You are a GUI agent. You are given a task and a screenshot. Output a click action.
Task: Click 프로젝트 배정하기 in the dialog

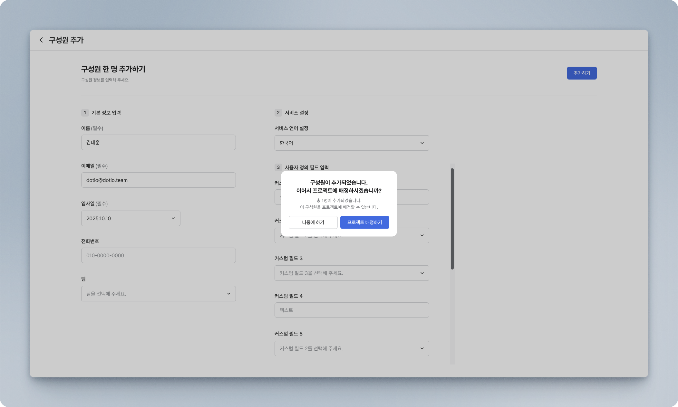[364, 222]
